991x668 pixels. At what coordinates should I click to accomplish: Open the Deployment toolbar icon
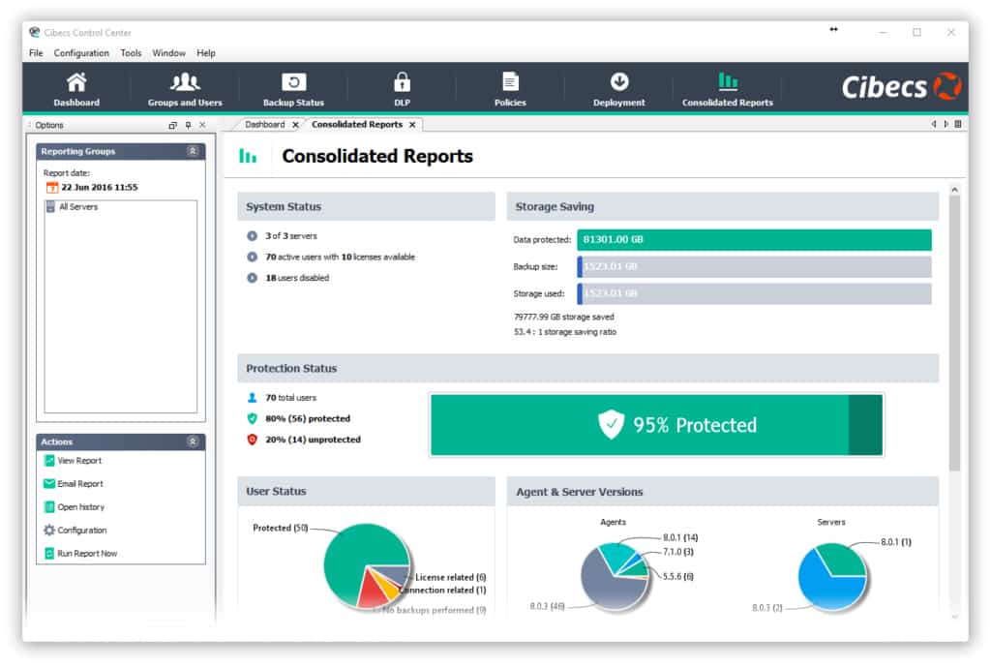tap(618, 88)
